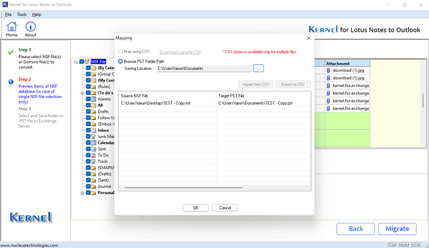Click the Step 2 info icon
Screen dimensions: 429x248
pyautogui.click(x=10, y=81)
